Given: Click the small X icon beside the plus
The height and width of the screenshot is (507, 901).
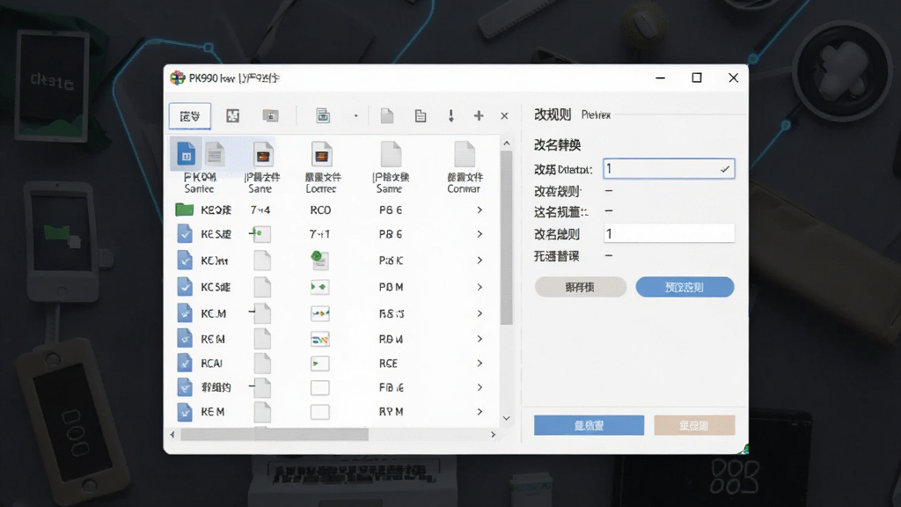Looking at the screenshot, I should click(x=504, y=116).
